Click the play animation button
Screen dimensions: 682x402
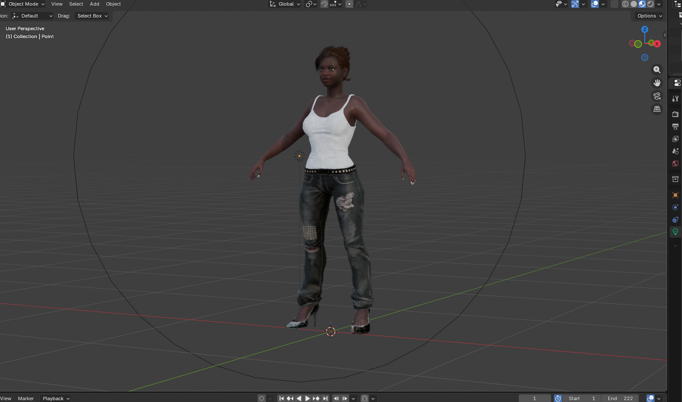(x=307, y=398)
